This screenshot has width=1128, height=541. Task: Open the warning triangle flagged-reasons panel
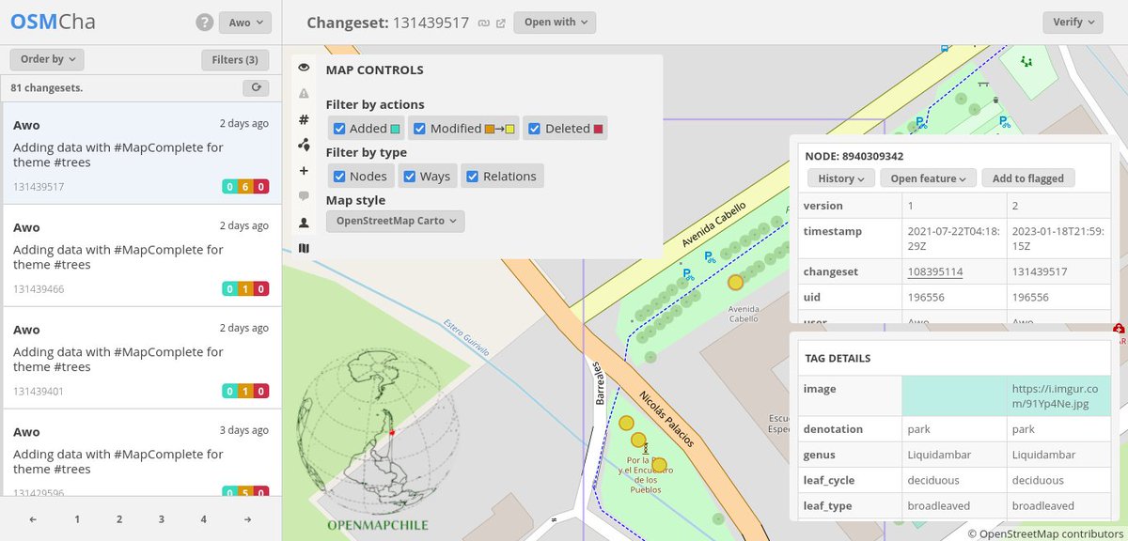tap(304, 94)
